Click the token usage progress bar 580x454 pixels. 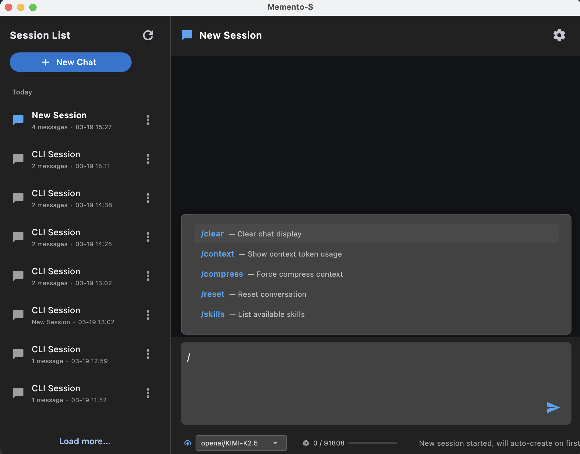(x=372, y=443)
